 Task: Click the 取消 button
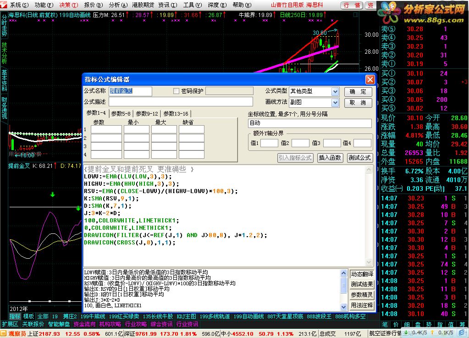point(358,103)
